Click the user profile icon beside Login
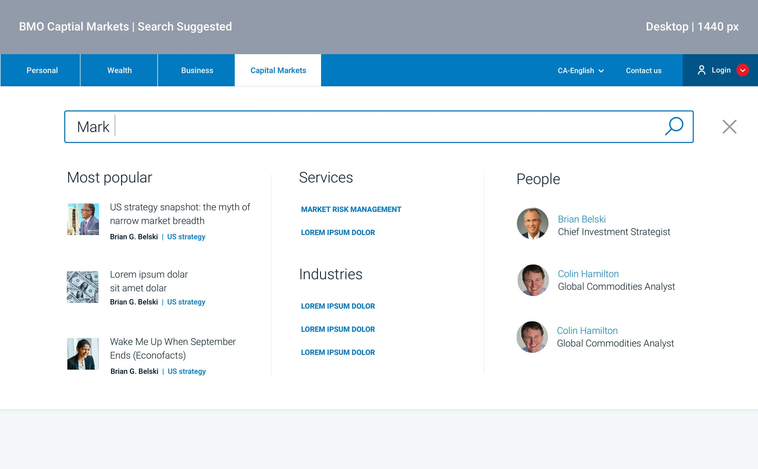 coord(701,70)
